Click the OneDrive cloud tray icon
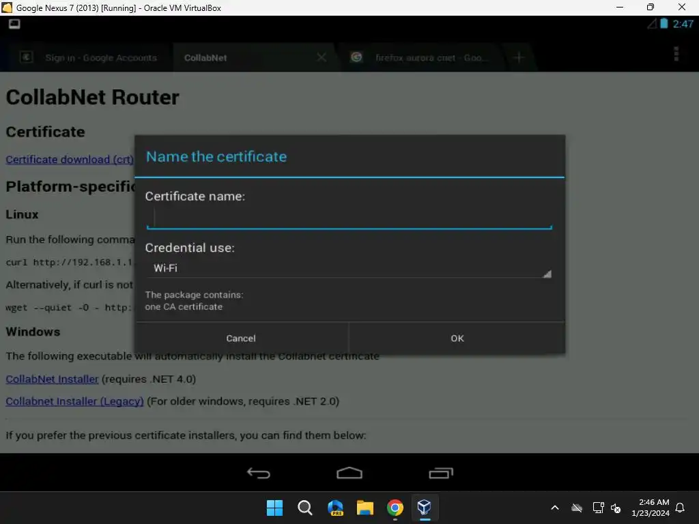The width and height of the screenshot is (699, 524). click(577, 508)
